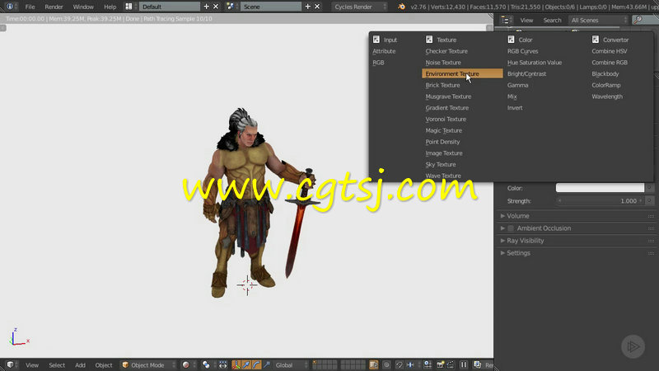The height and width of the screenshot is (371, 659).
Task: Enable the scale manipulator icon
Action: 266,364
